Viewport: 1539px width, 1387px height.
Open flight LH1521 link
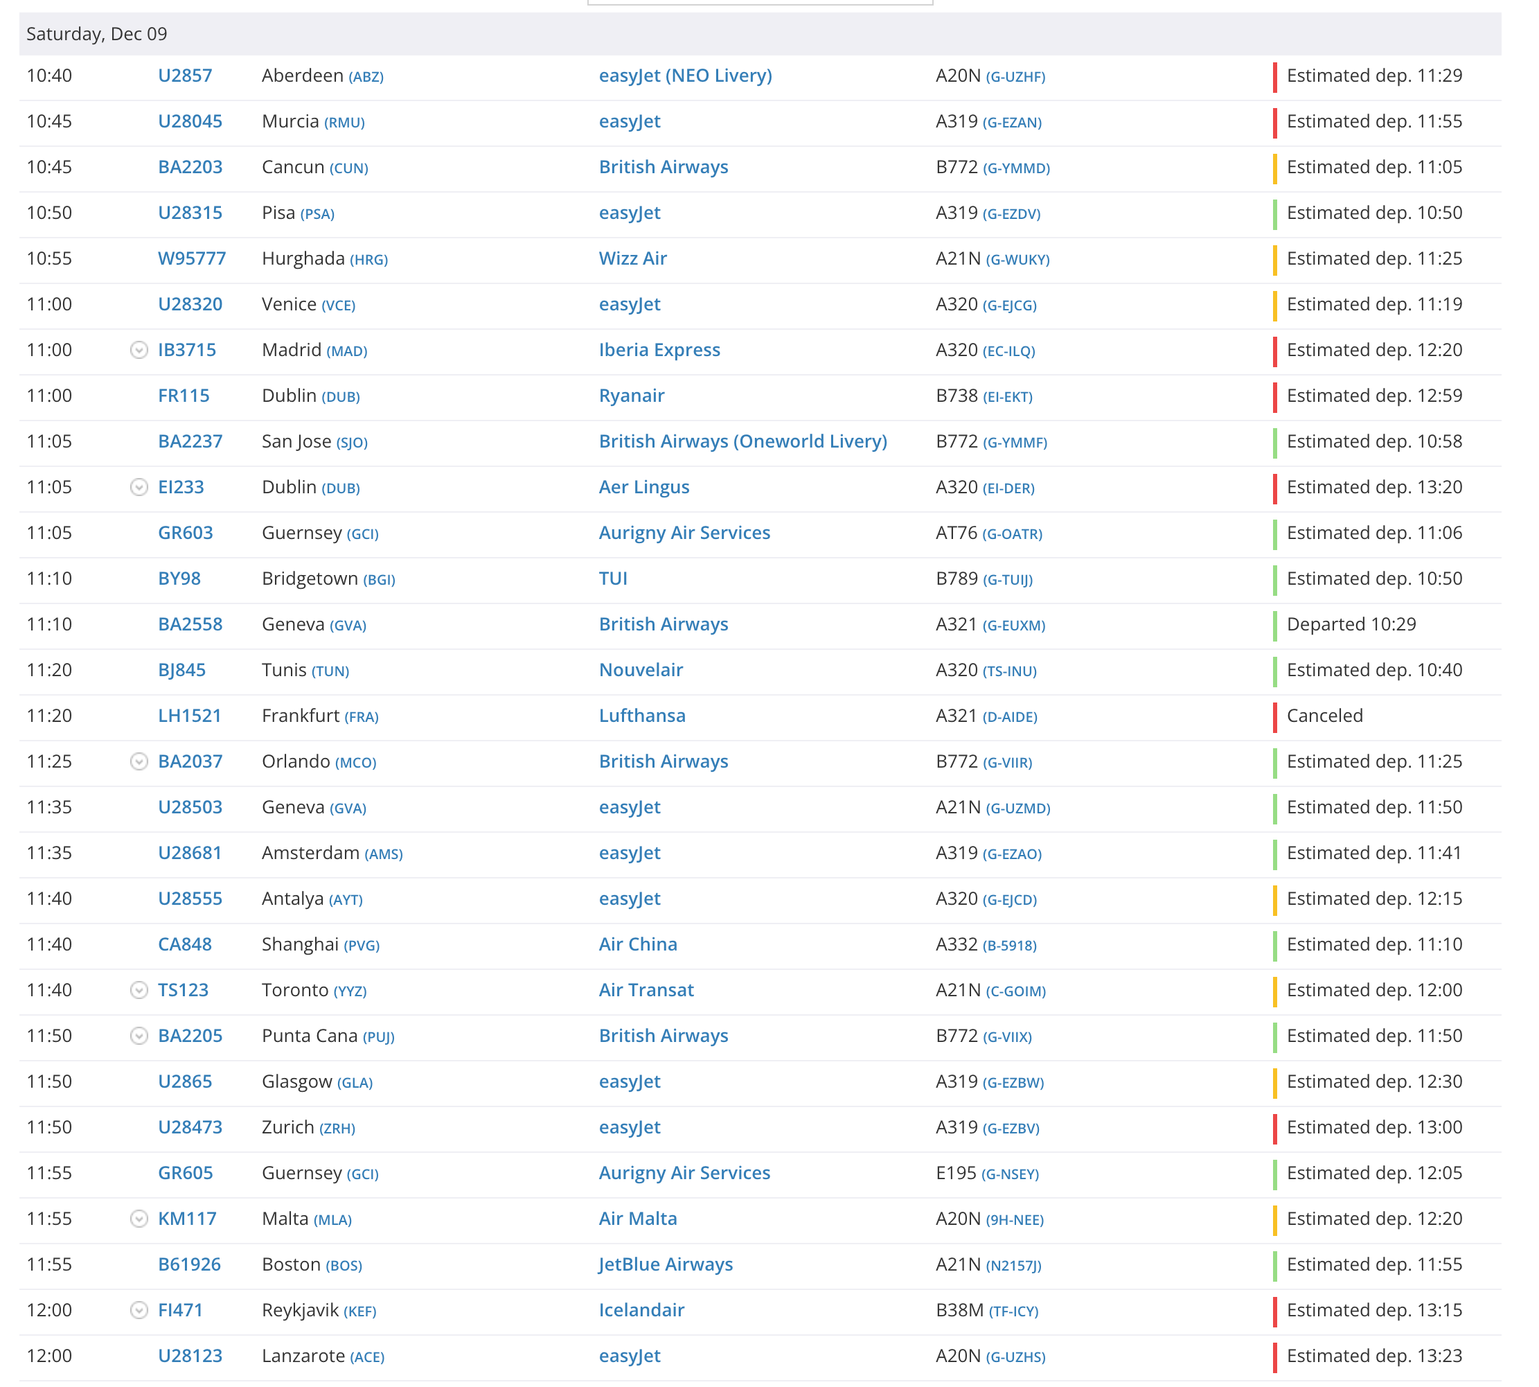[190, 716]
